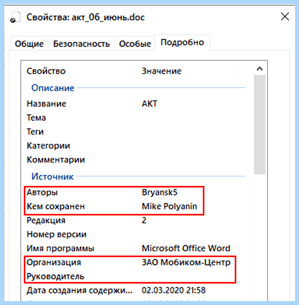Open the Подробно tab
The height and width of the screenshot is (305, 299).
click(x=182, y=42)
